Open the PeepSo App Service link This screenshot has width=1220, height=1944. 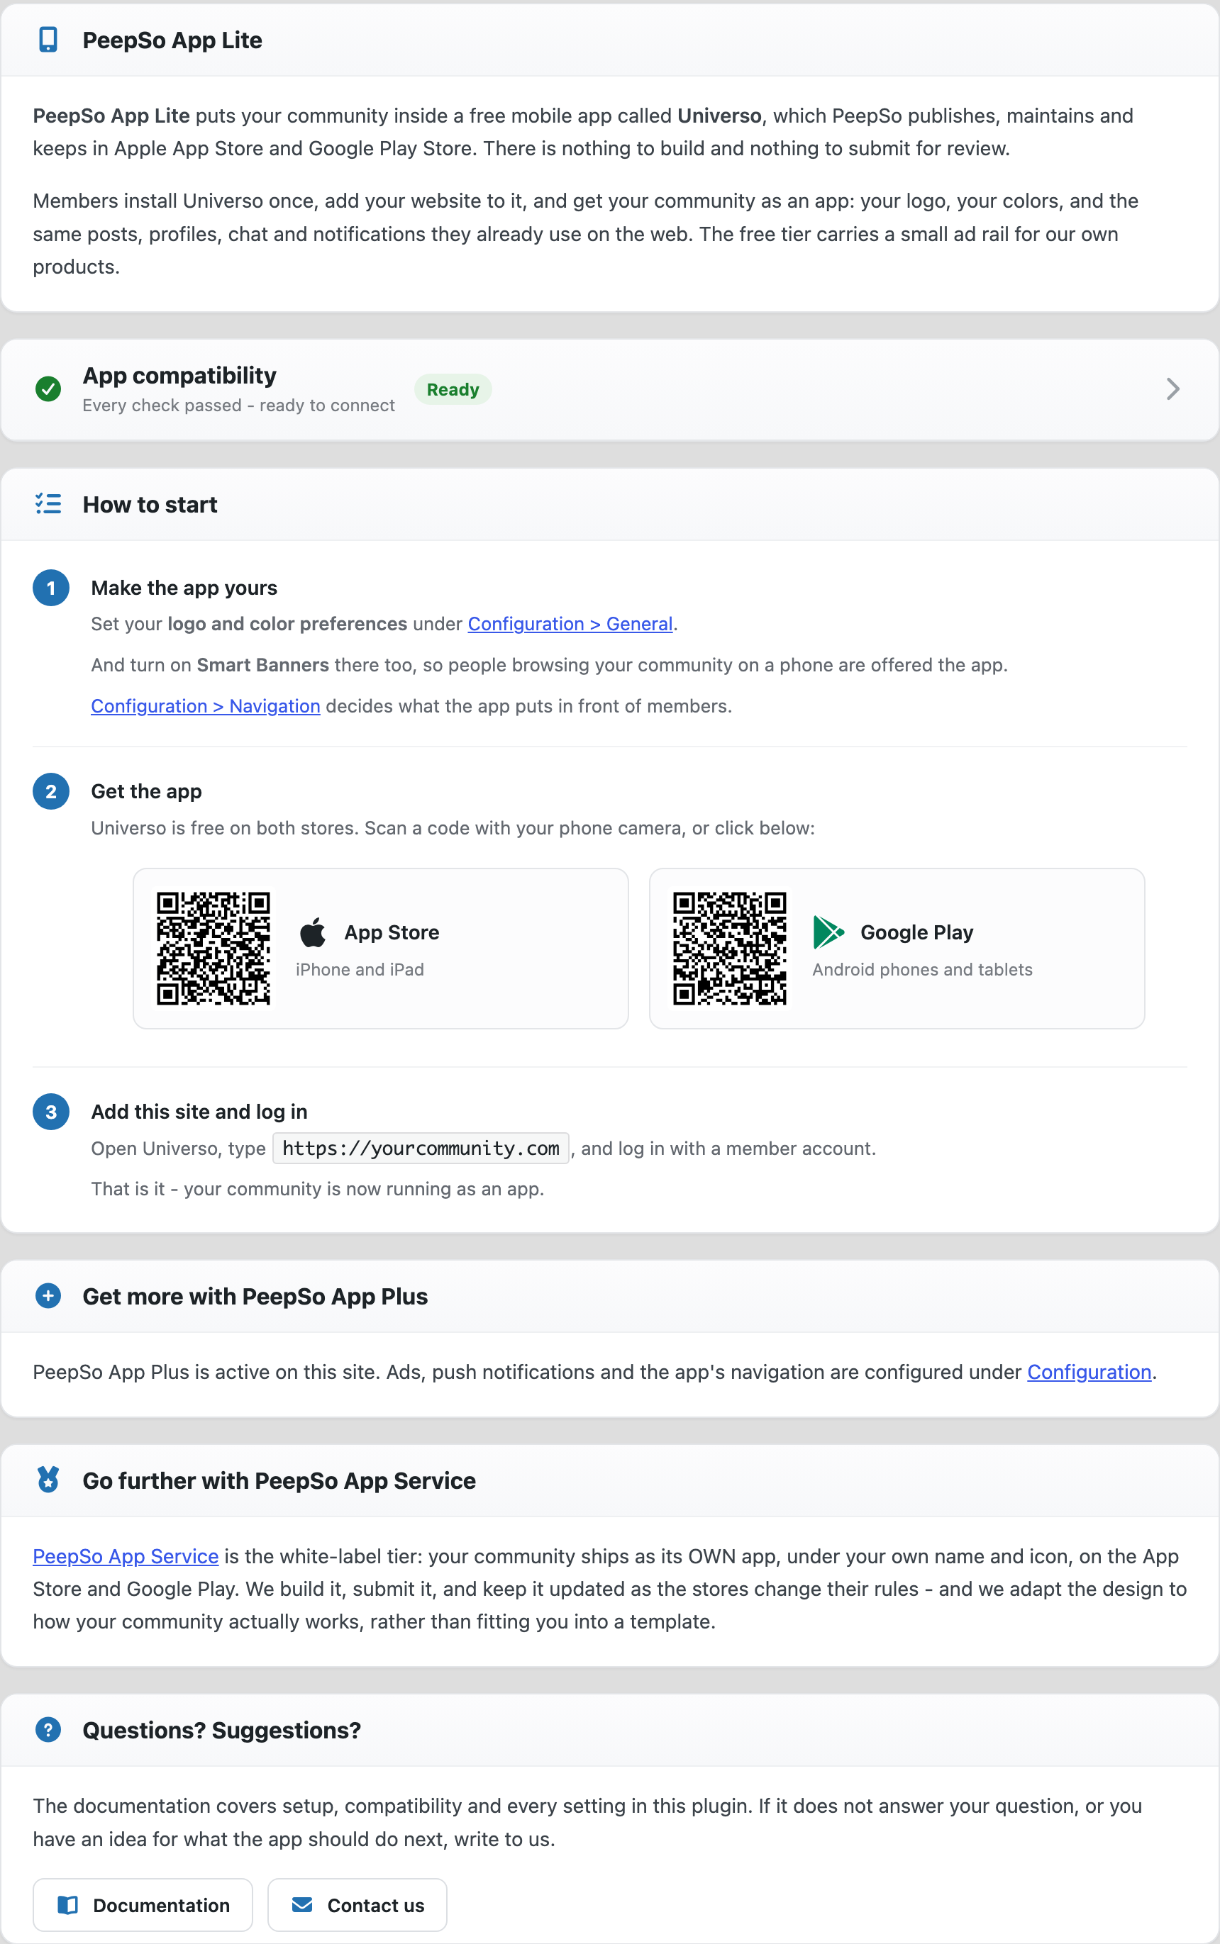click(126, 1556)
